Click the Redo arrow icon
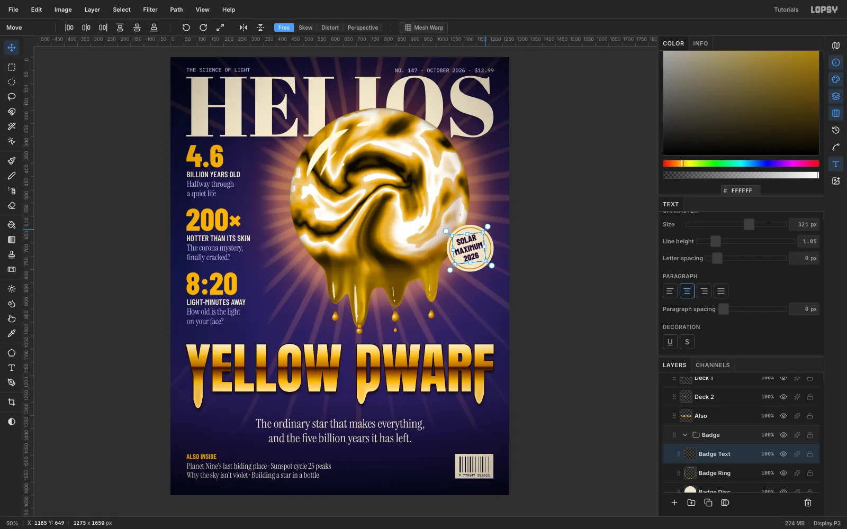 pos(203,28)
